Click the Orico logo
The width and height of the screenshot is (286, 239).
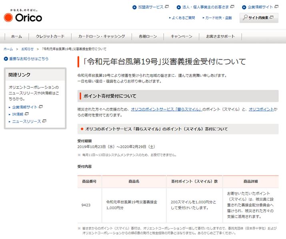[x=23, y=16]
